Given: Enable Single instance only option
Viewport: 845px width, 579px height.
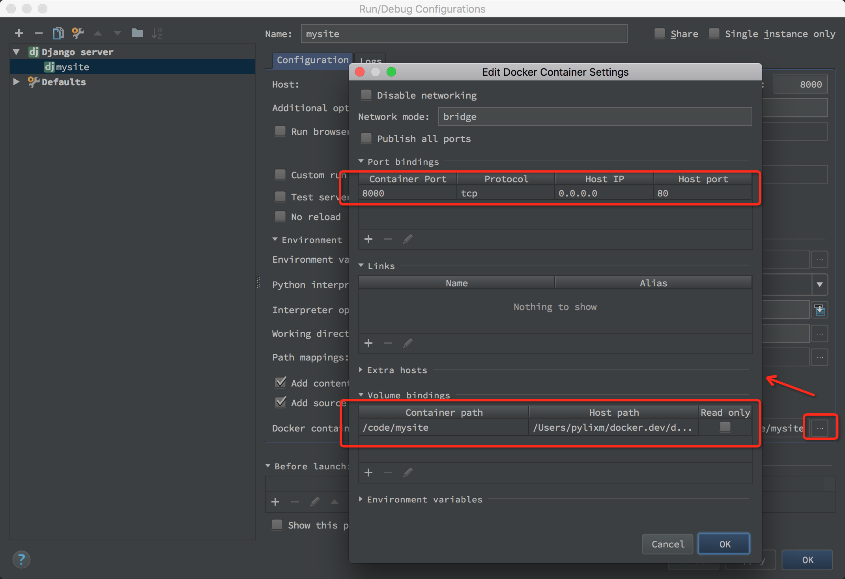Looking at the screenshot, I should [714, 34].
